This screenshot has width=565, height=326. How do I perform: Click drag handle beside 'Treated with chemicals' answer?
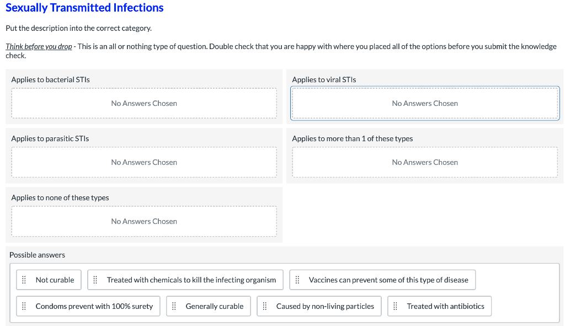(x=95, y=280)
